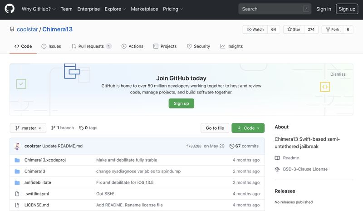
Task: Watch the Chimera13 repository
Action: 255,29
